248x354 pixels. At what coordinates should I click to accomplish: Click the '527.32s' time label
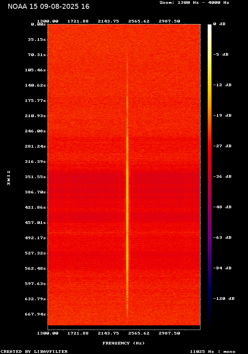point(35,253)
